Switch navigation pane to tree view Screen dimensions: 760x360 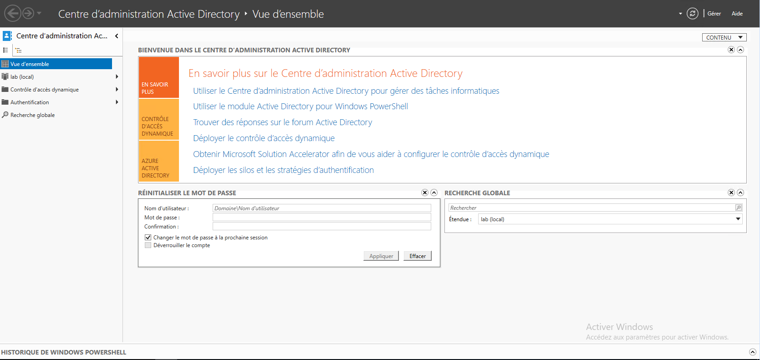(18, 50)
